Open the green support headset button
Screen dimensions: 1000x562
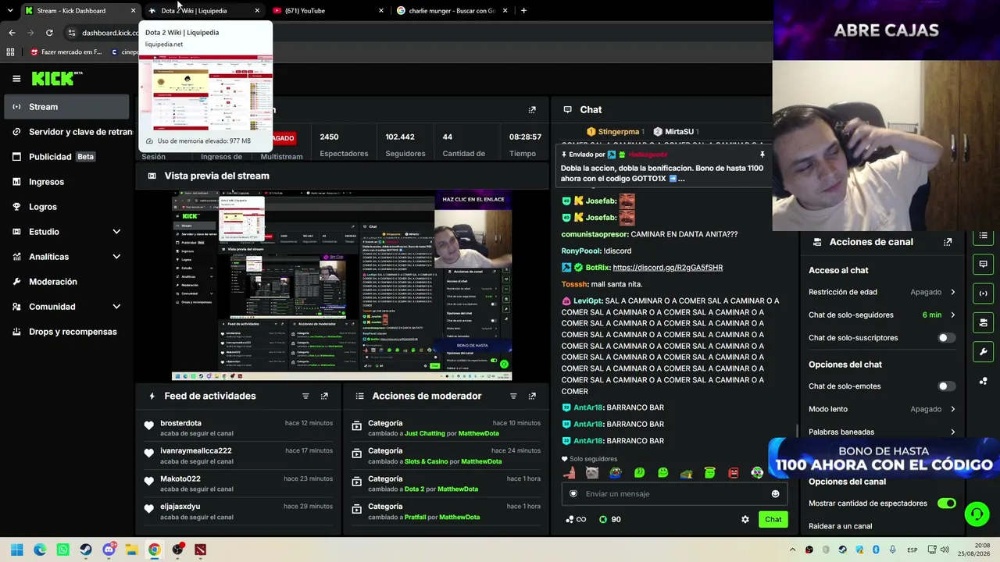tap(977, 514)
